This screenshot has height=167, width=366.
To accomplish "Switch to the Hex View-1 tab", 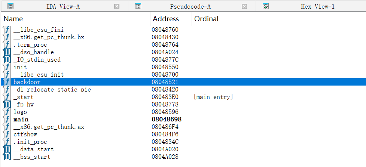I will point(317,6).
